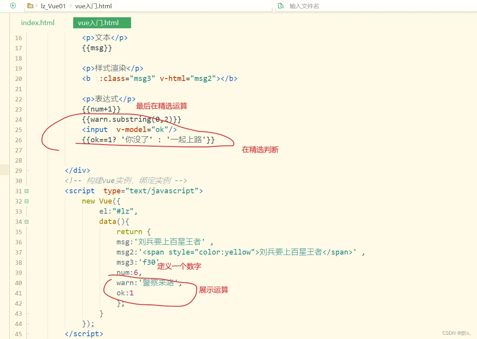Screen dimensions: 477x339
Task: Click the :class="msg3" attribute
Action: point(128,79)
